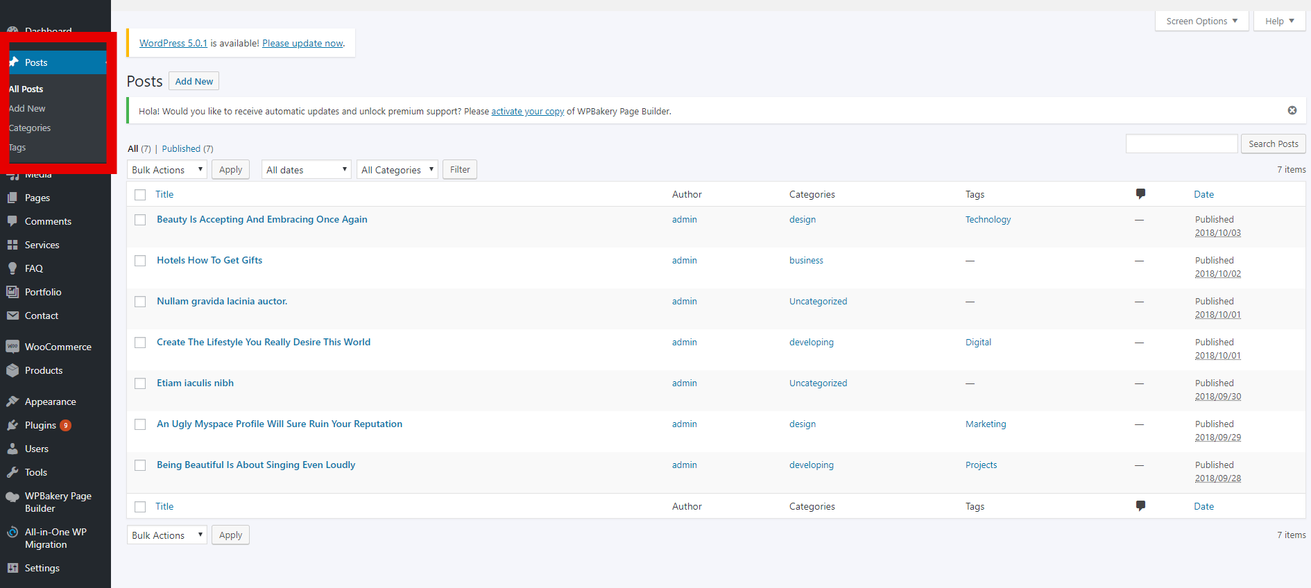The width and height of the screenshot is (1311, 588).
Task: Click the Title column header
Action: [x=164, y=194]
